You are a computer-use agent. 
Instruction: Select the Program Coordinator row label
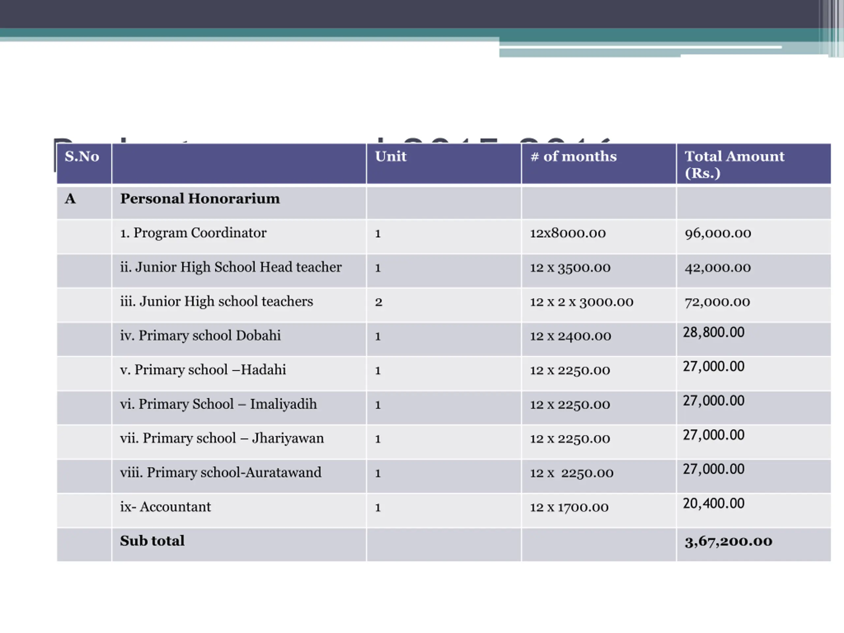193,233
